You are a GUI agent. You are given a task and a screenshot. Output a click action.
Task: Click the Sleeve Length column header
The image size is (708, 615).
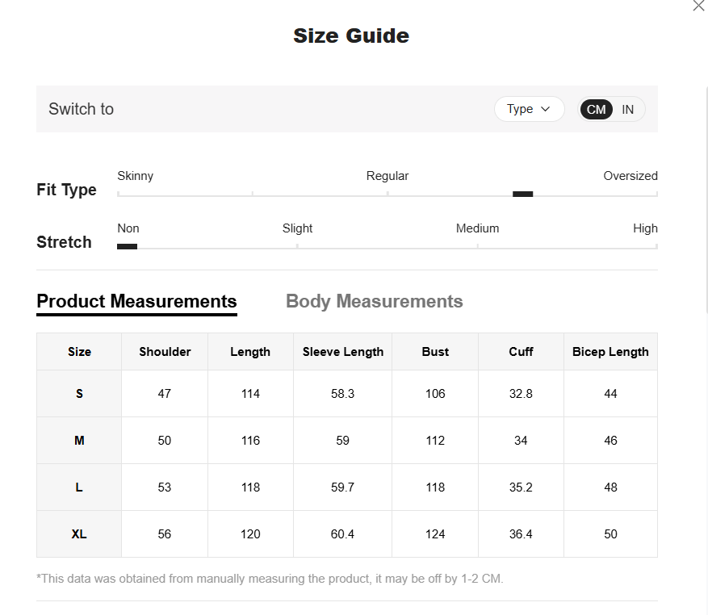point(342,352)
